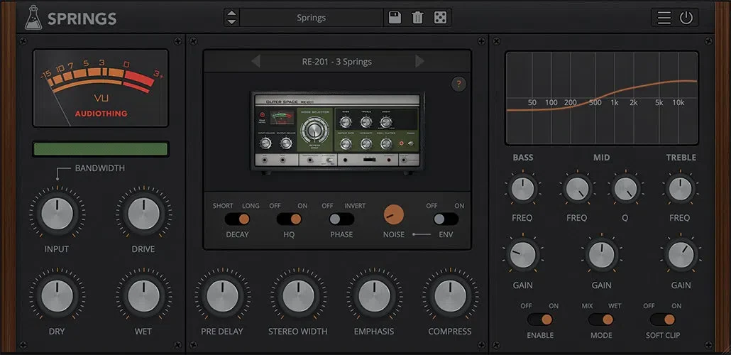This screenshot has width=731, height=355.
Task: Click the RE-201 unit thumbnail image
Action: [x=338, y=133]
